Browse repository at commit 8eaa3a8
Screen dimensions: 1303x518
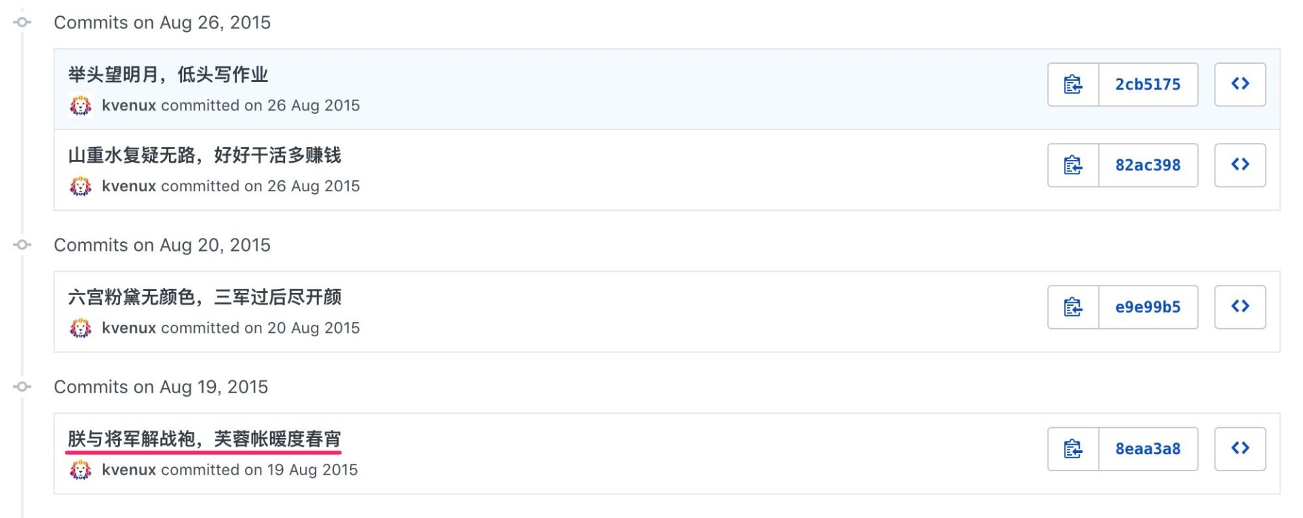[1240, 449]
